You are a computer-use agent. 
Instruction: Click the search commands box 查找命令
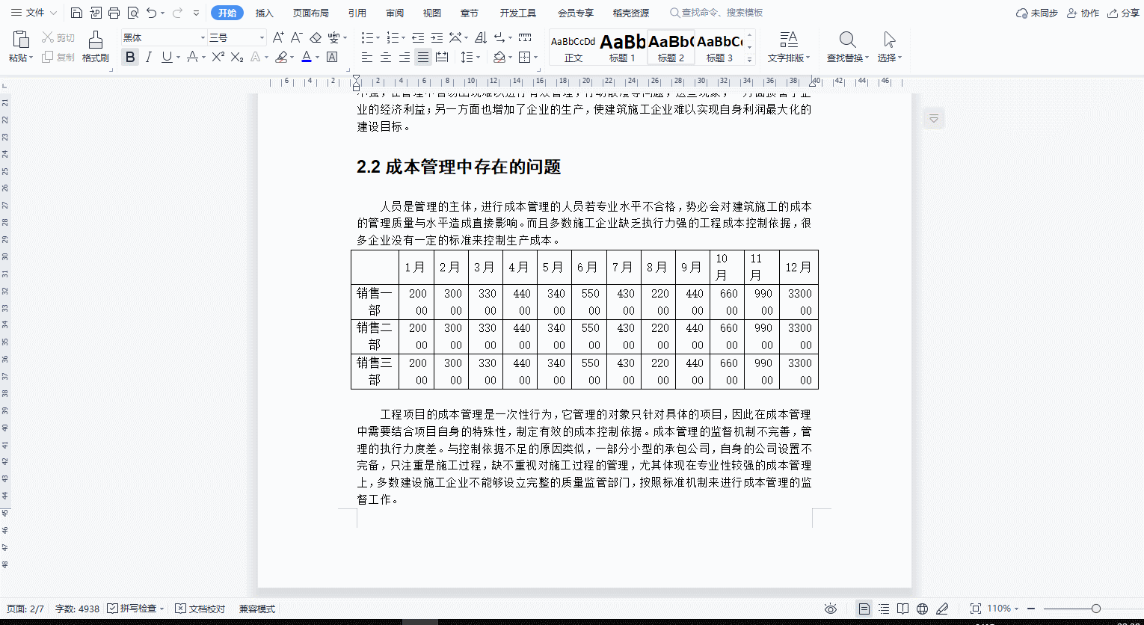pyautogui.click(x=716, y=13)
